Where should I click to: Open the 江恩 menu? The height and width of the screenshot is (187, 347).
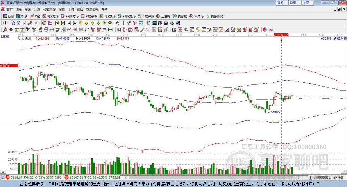37,9
